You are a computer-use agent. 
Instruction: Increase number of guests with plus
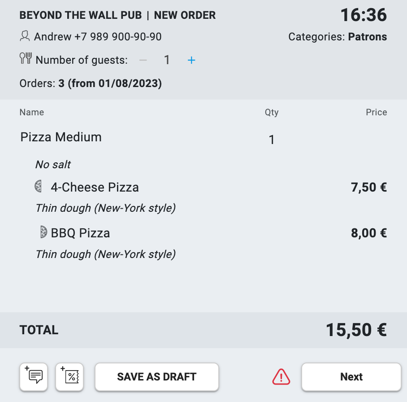(x=191, y=60)
